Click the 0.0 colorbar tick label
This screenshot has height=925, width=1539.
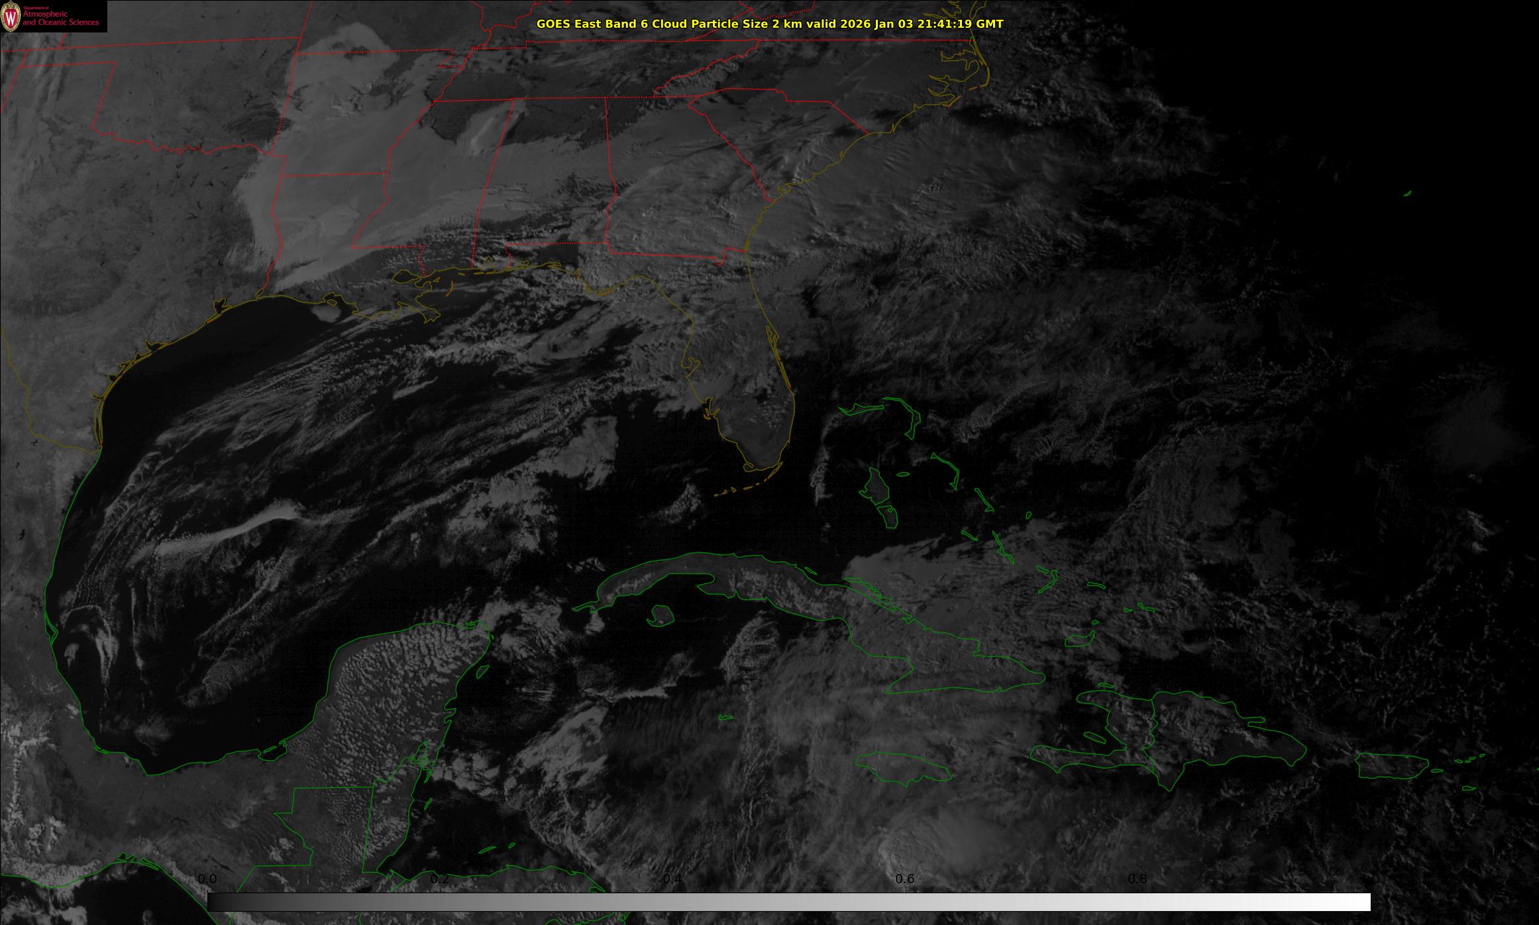pos(207,879)
